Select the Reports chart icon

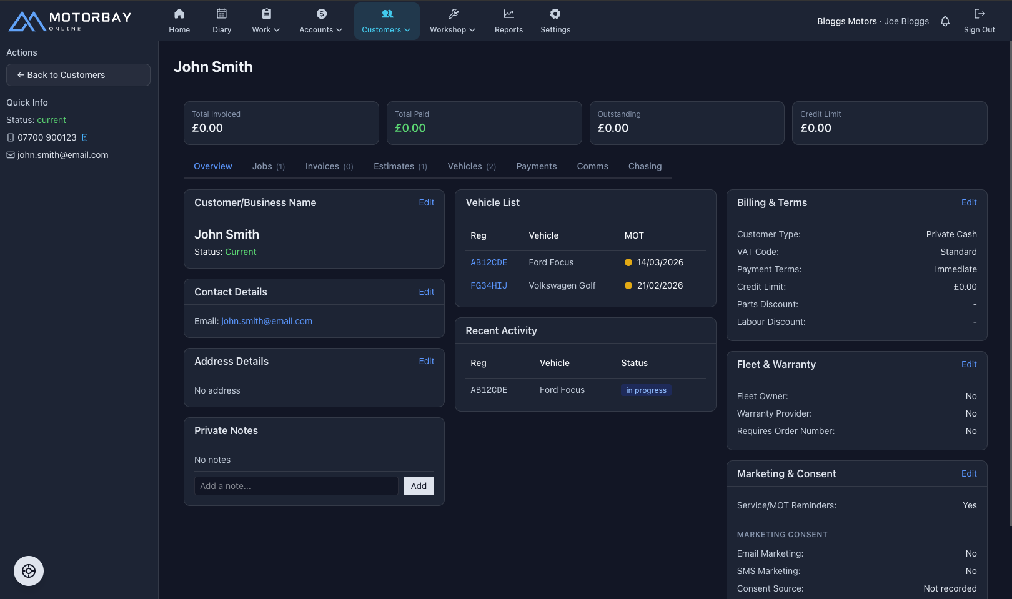point(508,13)
